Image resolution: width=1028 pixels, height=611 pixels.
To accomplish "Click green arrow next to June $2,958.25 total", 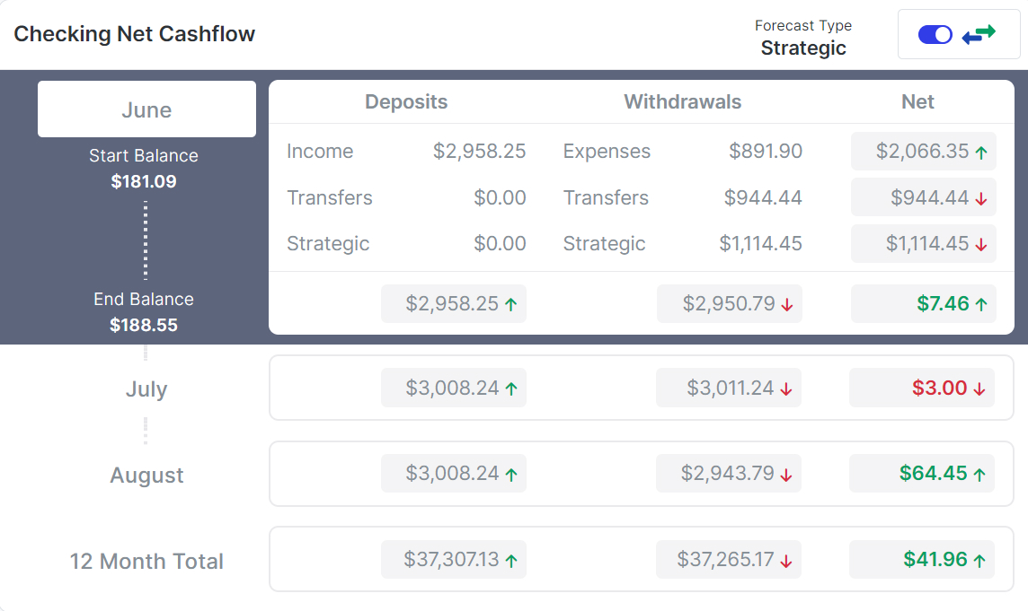I will coord(511,305).
